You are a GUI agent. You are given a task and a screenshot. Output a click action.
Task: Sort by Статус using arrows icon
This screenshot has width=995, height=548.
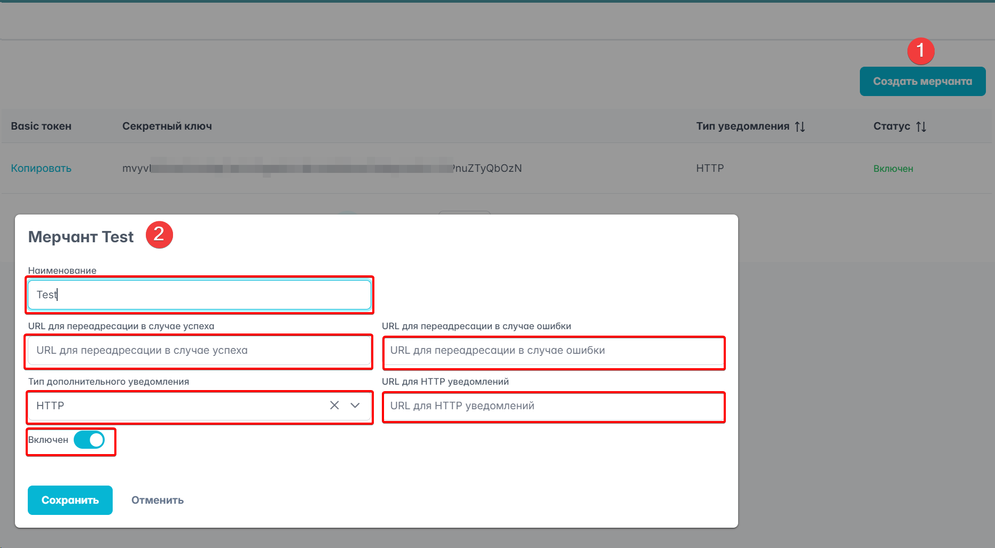tap(921, 126)
